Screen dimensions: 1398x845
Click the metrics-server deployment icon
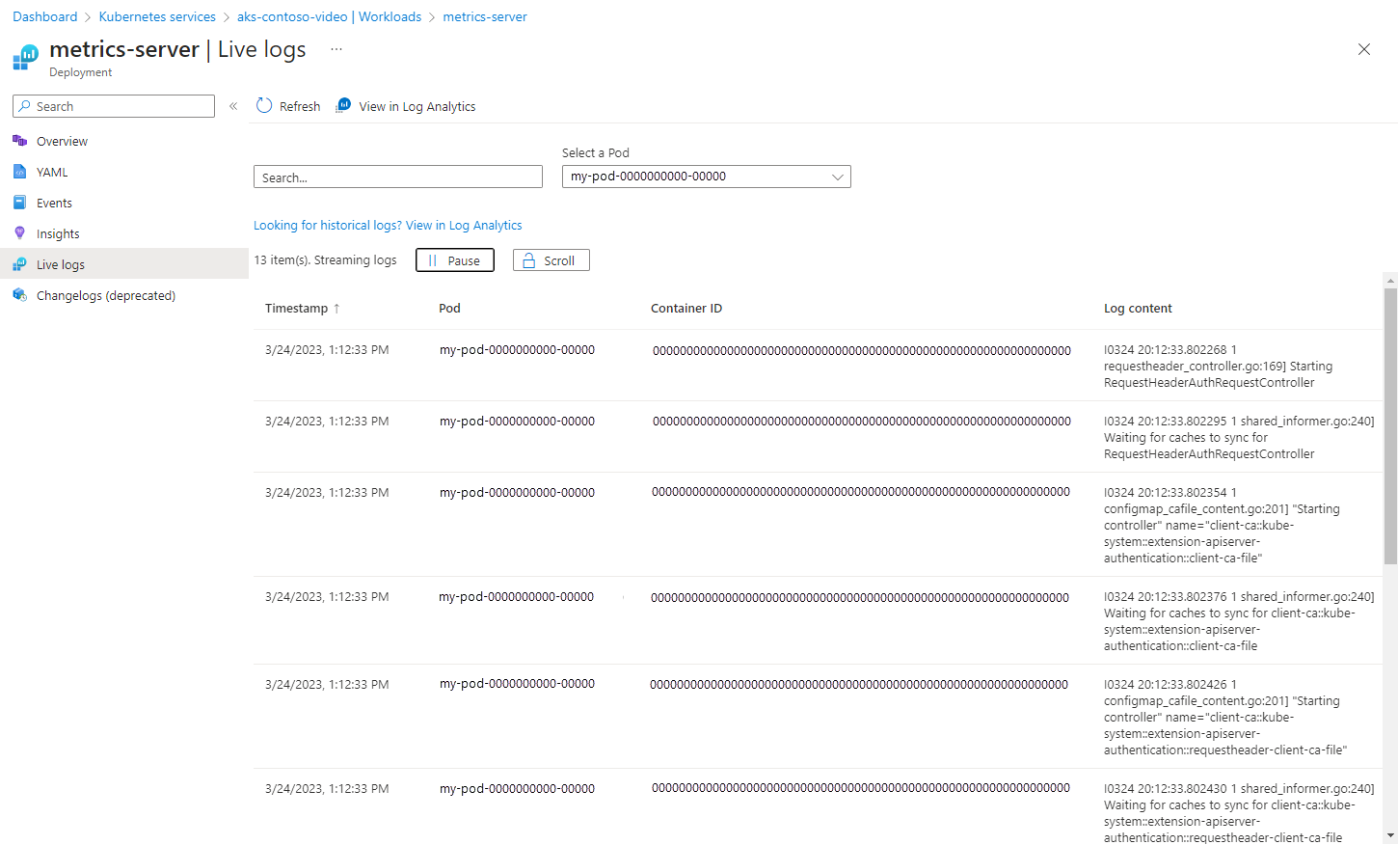pos(26,58)
